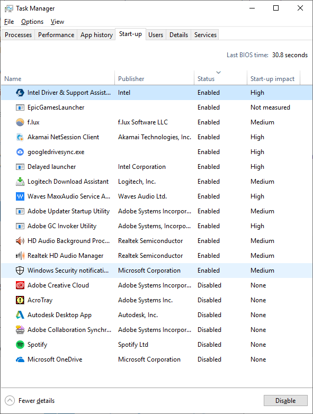Click the Windows Security shield icon
The image size is (313, 414).
coord(20,271)
